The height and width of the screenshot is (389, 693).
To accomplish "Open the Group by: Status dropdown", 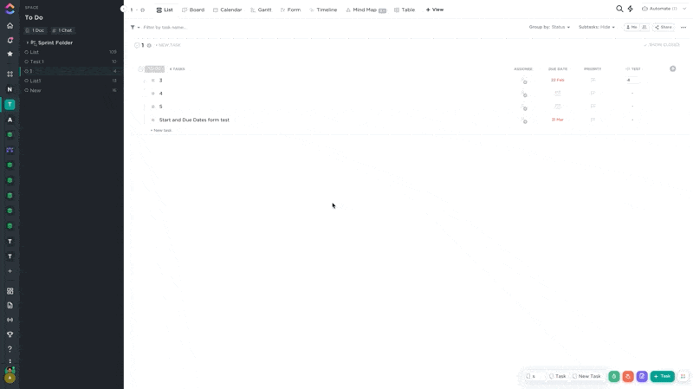I will pyautogui.click(x=549, y=27).
